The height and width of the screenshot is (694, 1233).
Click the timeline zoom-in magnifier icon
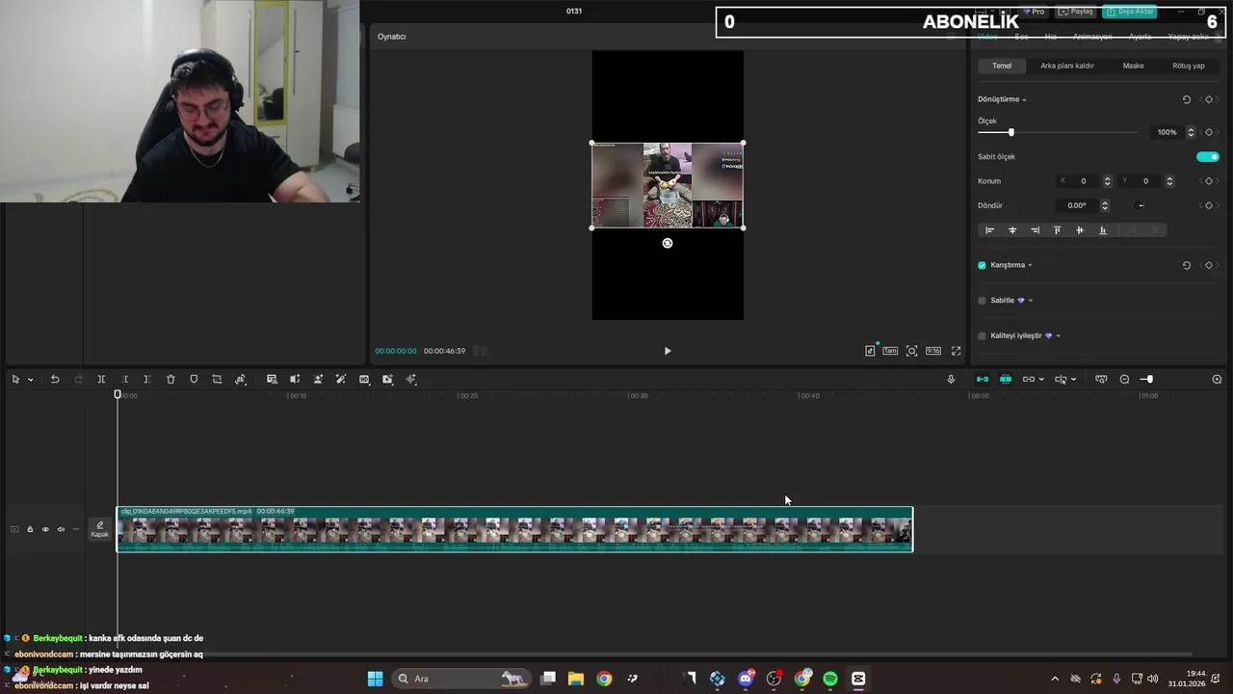(x=1217, y=380)
